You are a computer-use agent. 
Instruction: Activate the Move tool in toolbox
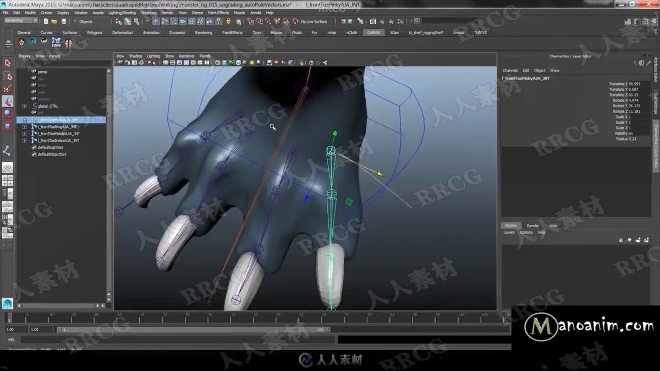(8, 101)
